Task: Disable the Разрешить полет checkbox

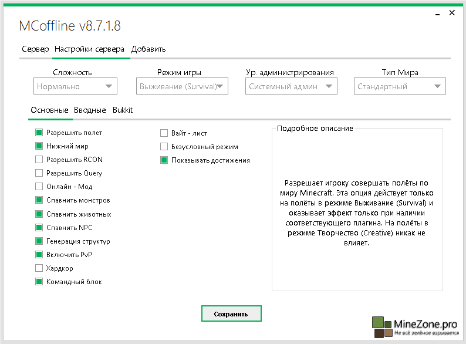Action: click(x=39, y=133)
